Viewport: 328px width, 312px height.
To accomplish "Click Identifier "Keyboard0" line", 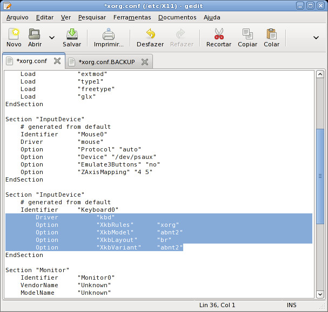I will [x=70, y=210].
